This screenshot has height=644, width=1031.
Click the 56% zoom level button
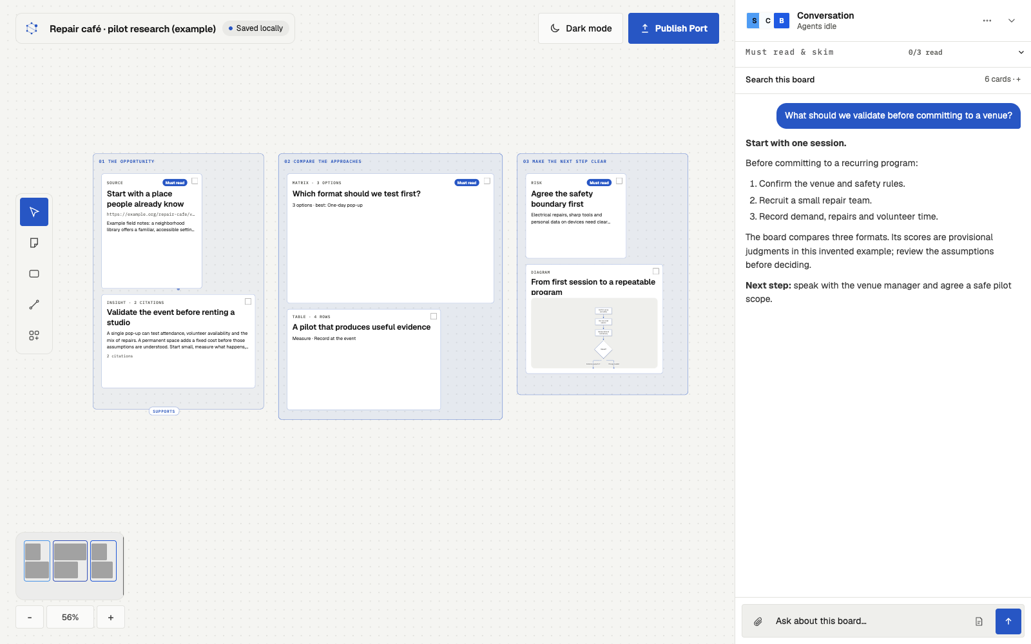coord(70,617)
